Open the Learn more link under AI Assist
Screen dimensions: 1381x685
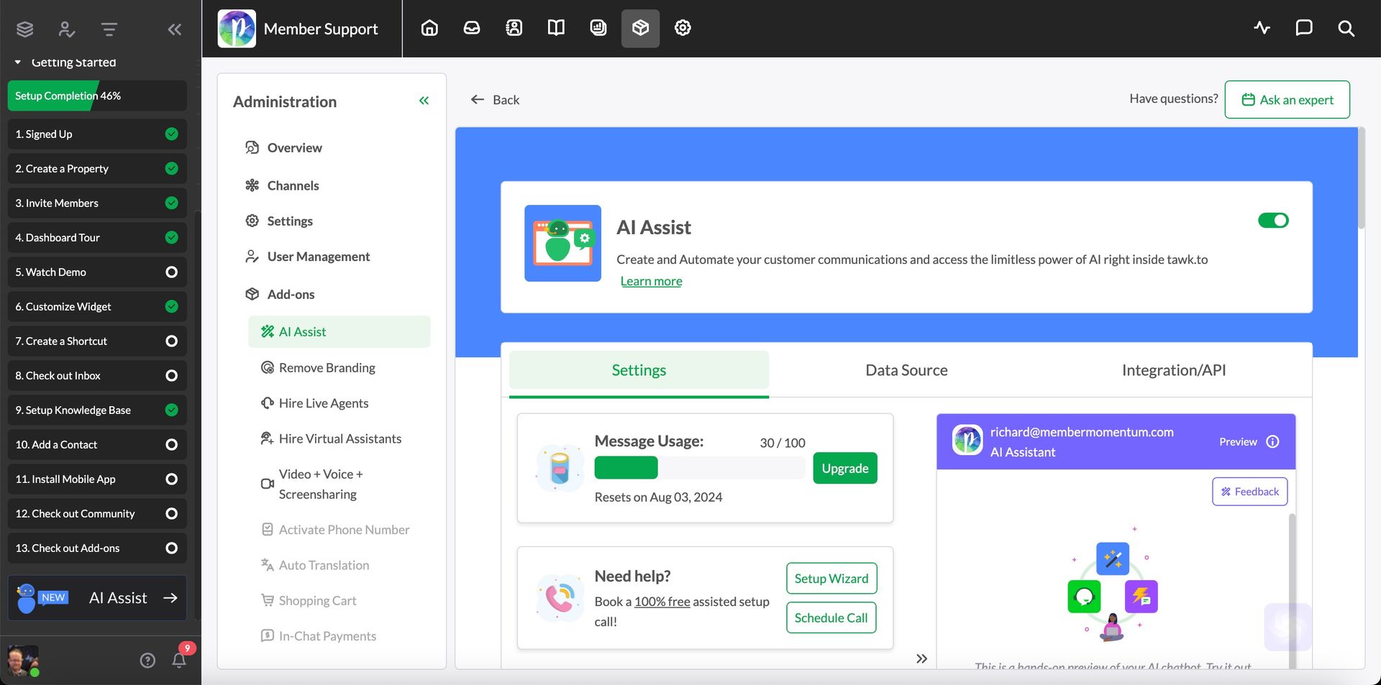click(x=651, y=280)
